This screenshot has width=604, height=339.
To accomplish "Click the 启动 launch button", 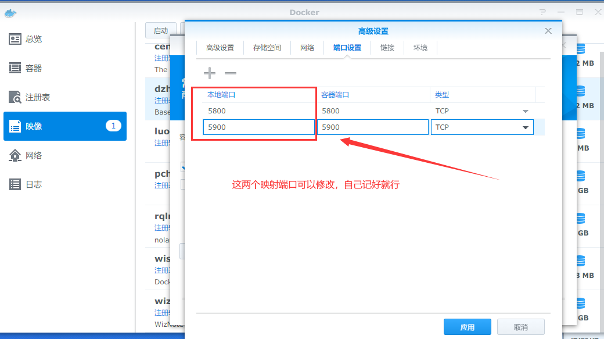I will [160, 31].
